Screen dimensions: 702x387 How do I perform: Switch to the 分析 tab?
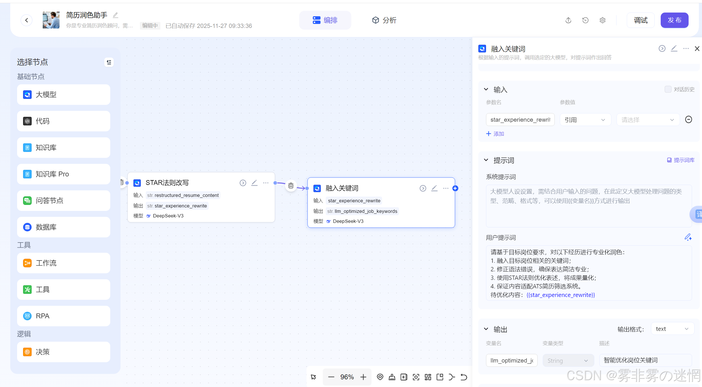click(384, 20)
